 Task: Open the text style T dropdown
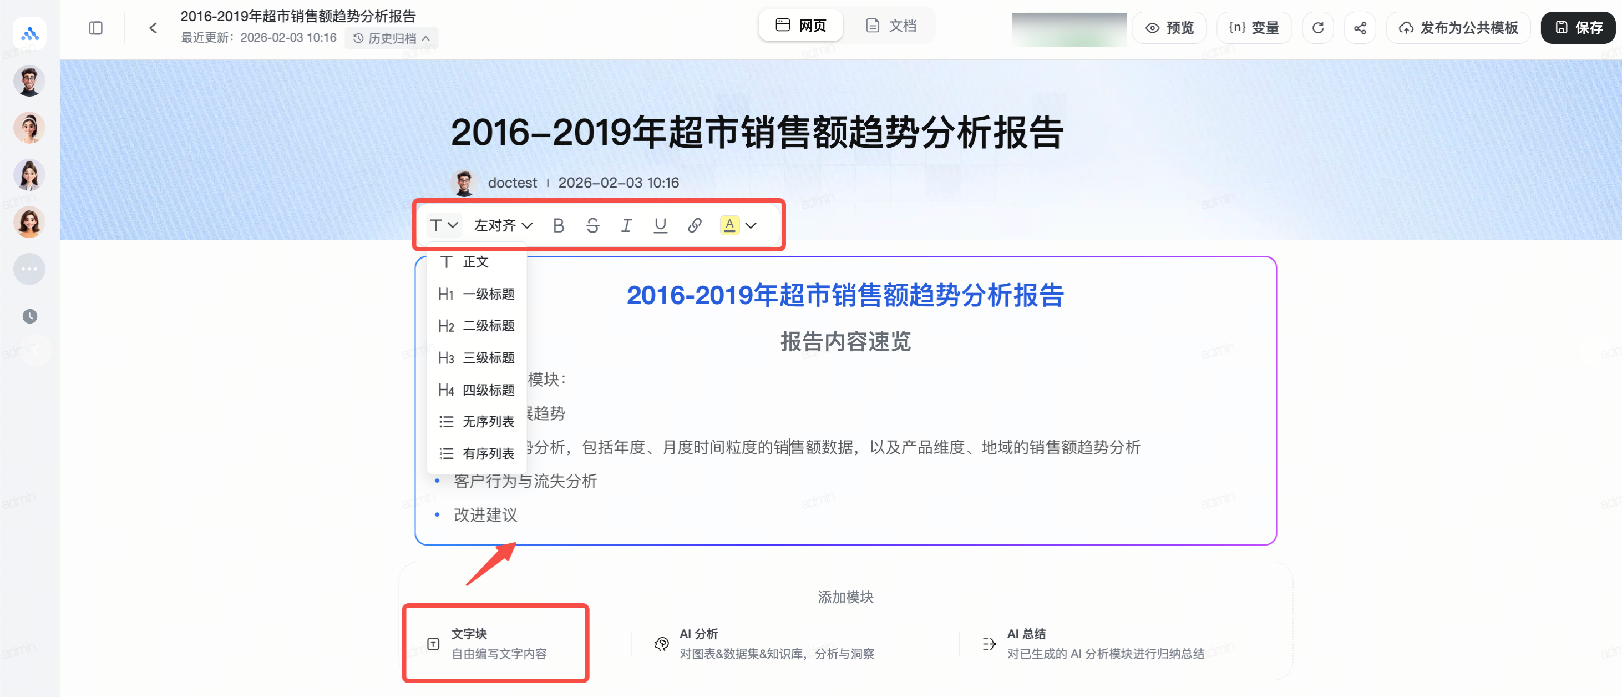443,225
